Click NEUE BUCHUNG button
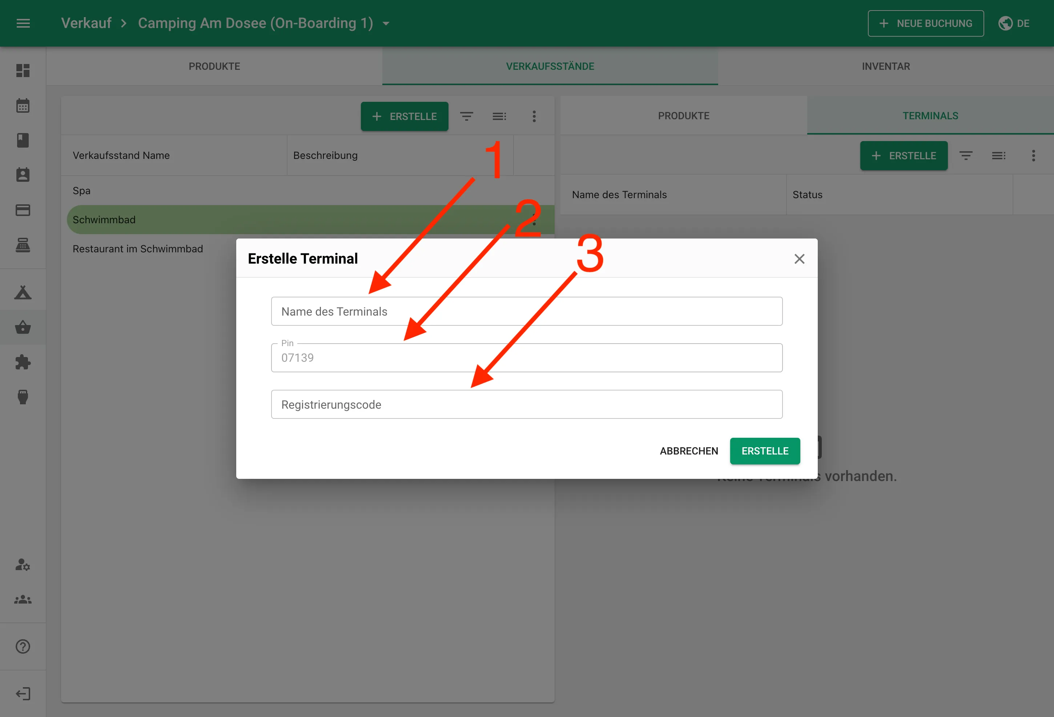Viewport: 1054px width, 717px height. point(926,23)
